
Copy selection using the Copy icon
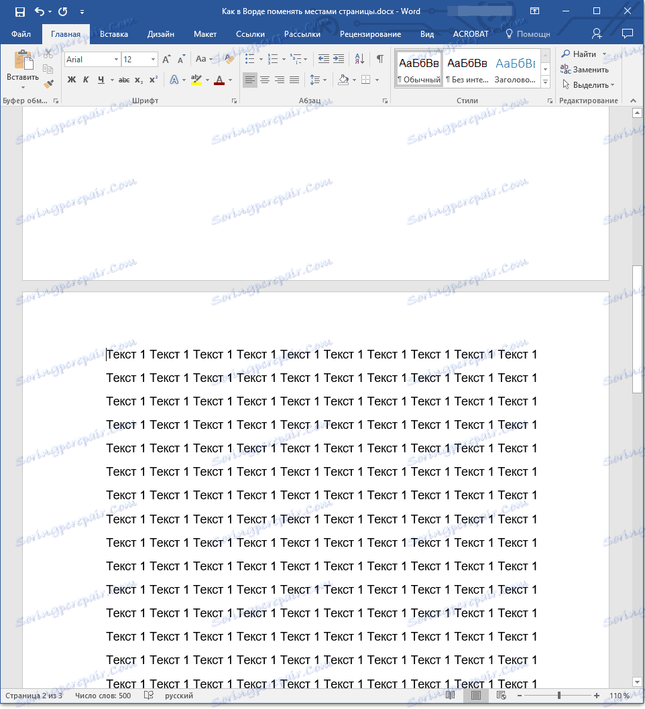(x=48, y=69)
